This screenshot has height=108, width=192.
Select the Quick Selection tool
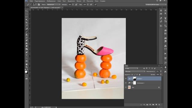tap(26, 20)
